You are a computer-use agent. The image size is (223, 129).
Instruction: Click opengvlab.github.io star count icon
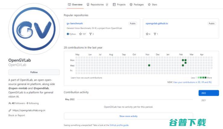point(147,34)
